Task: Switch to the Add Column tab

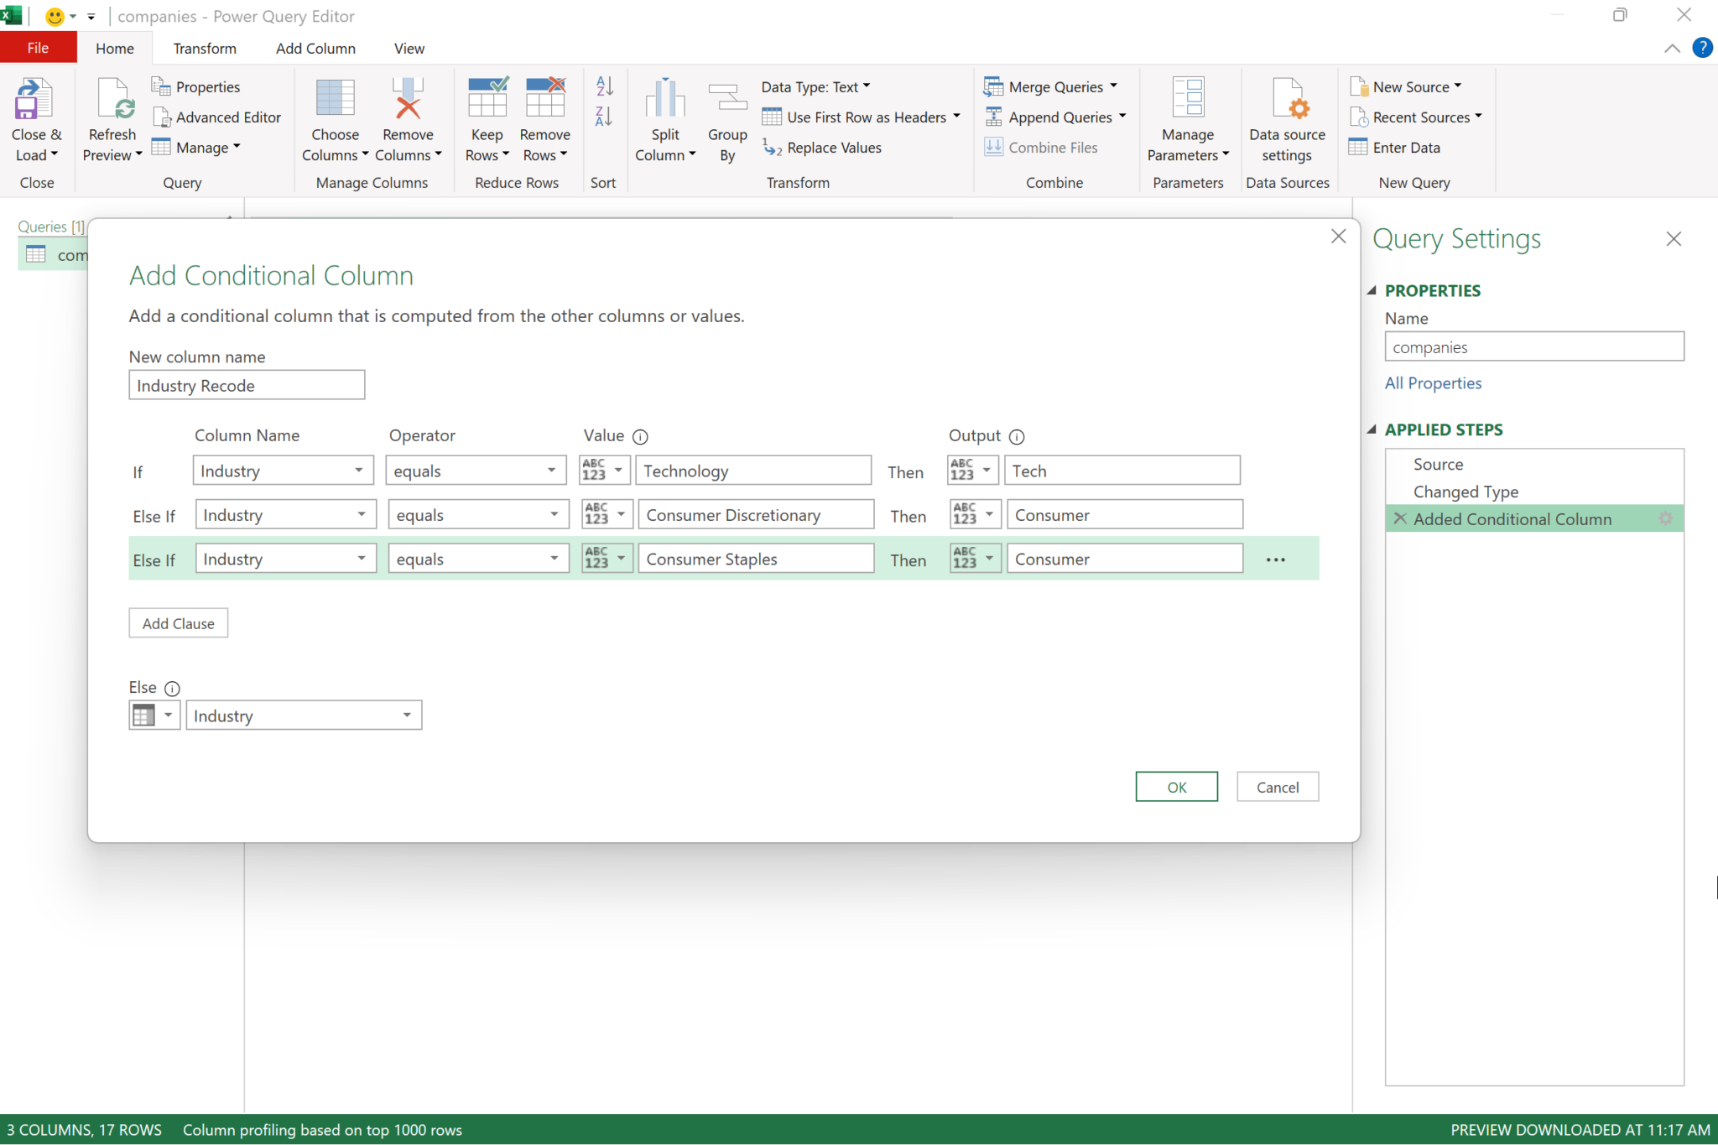Action: coord(315,49)
